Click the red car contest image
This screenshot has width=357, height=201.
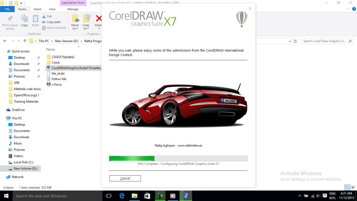(178, 106)
